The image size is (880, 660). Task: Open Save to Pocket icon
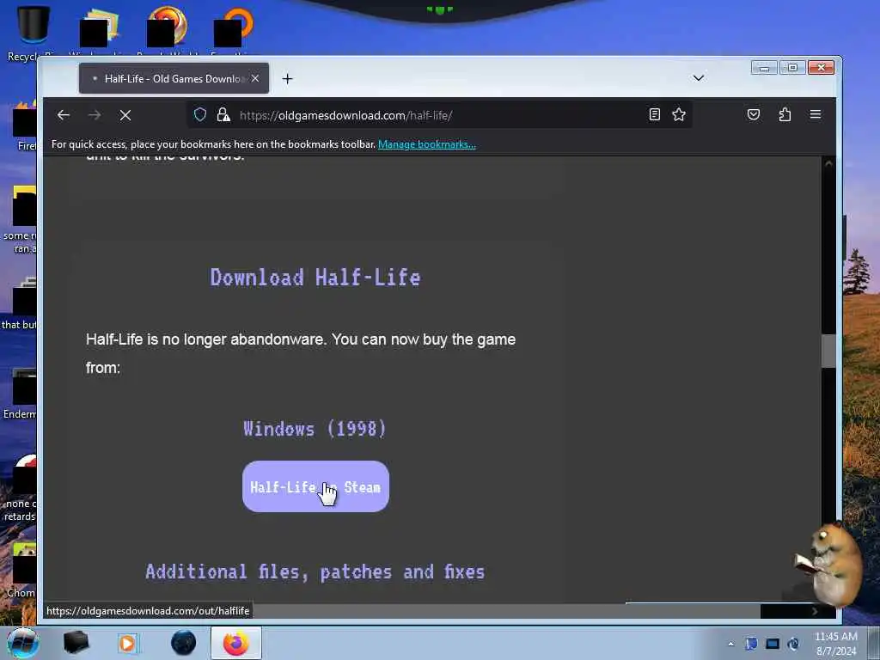point(754,114)
